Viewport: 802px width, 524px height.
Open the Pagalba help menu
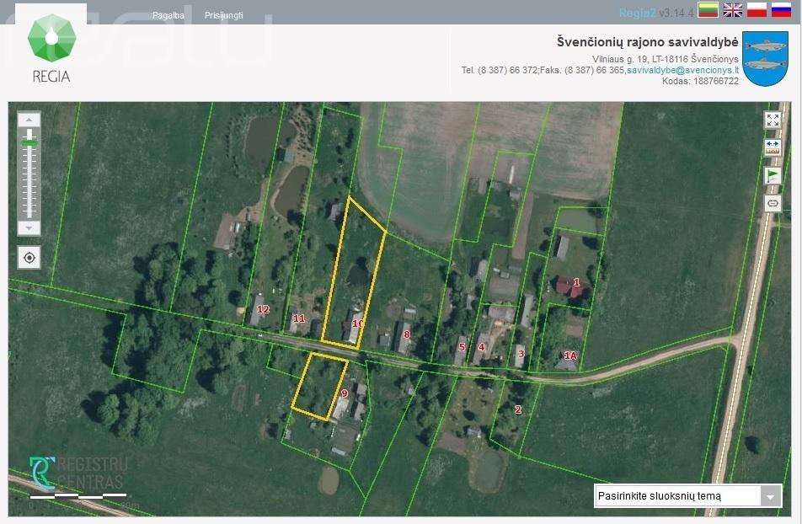click(x=168, y=15)
